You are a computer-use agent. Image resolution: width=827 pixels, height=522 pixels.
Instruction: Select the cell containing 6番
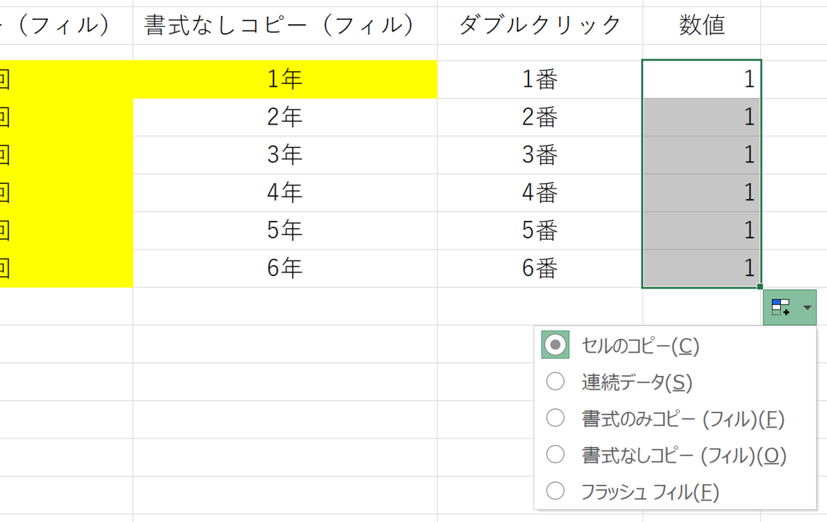(540, 269)
